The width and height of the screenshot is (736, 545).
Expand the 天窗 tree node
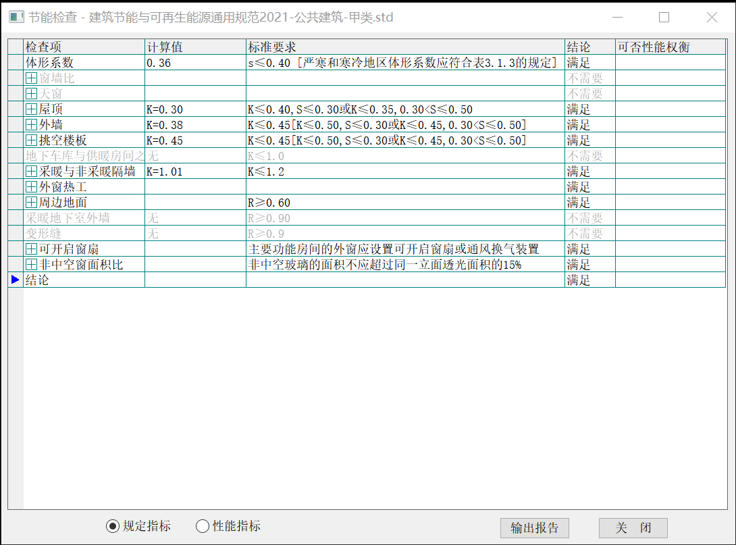tap(31, 94)
